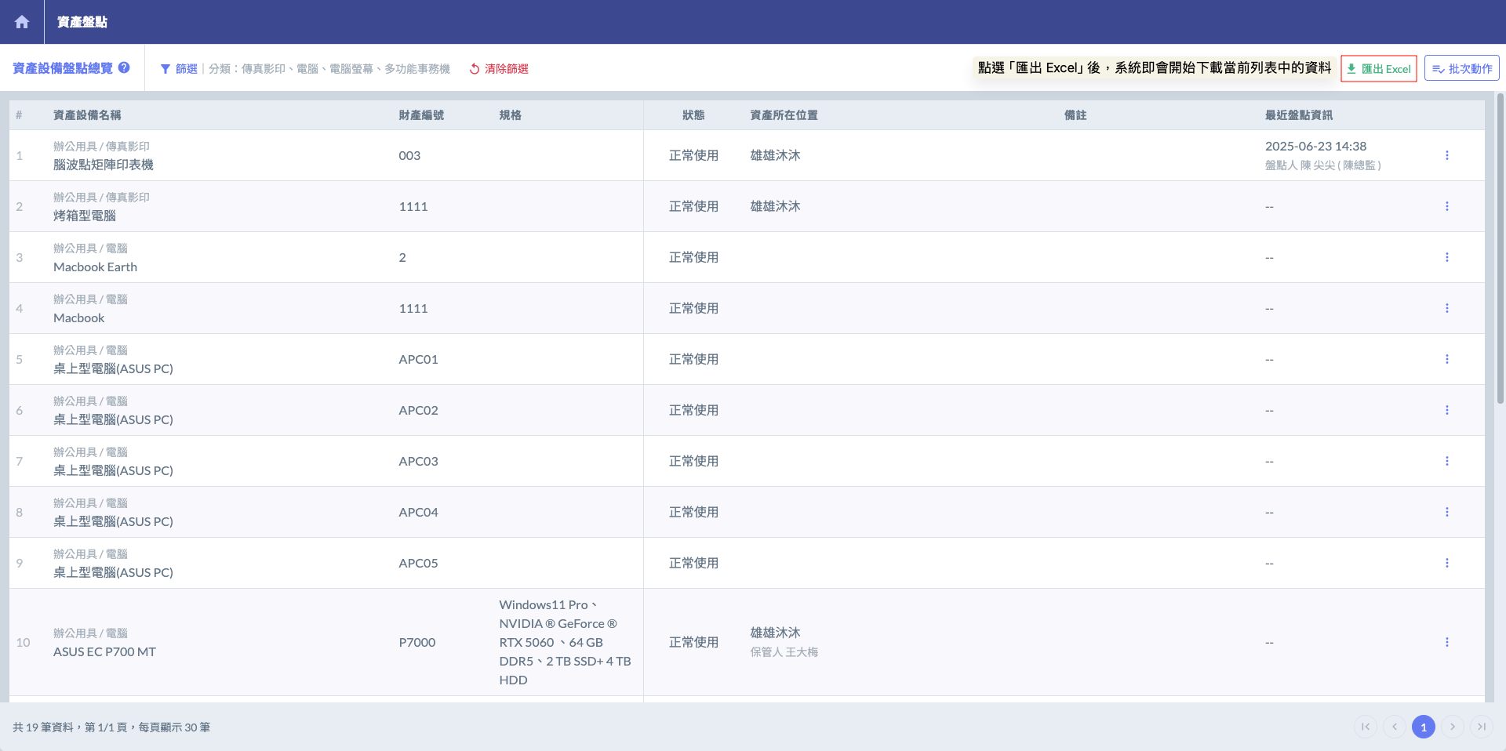The height and width of the screenshot is (751, 1506).
Task: Click asset number APC03
Action: 418,461
